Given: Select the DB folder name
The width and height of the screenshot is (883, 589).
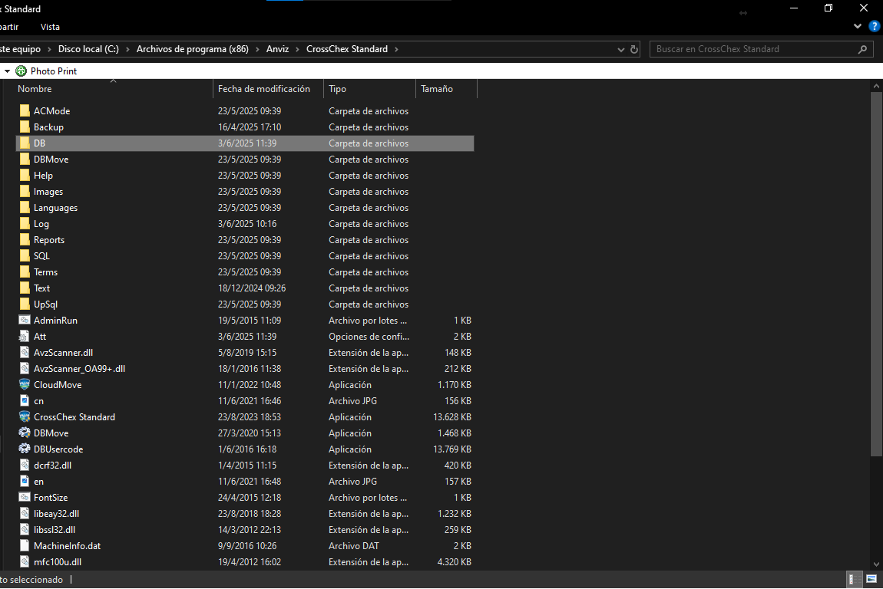Looking at the screenshot, I should (39, 143).
